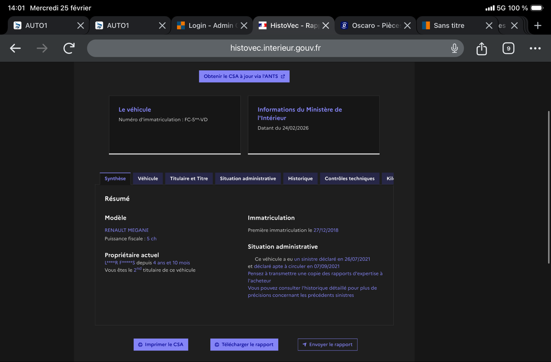Show the open tabs counter

tap(508, 48)
